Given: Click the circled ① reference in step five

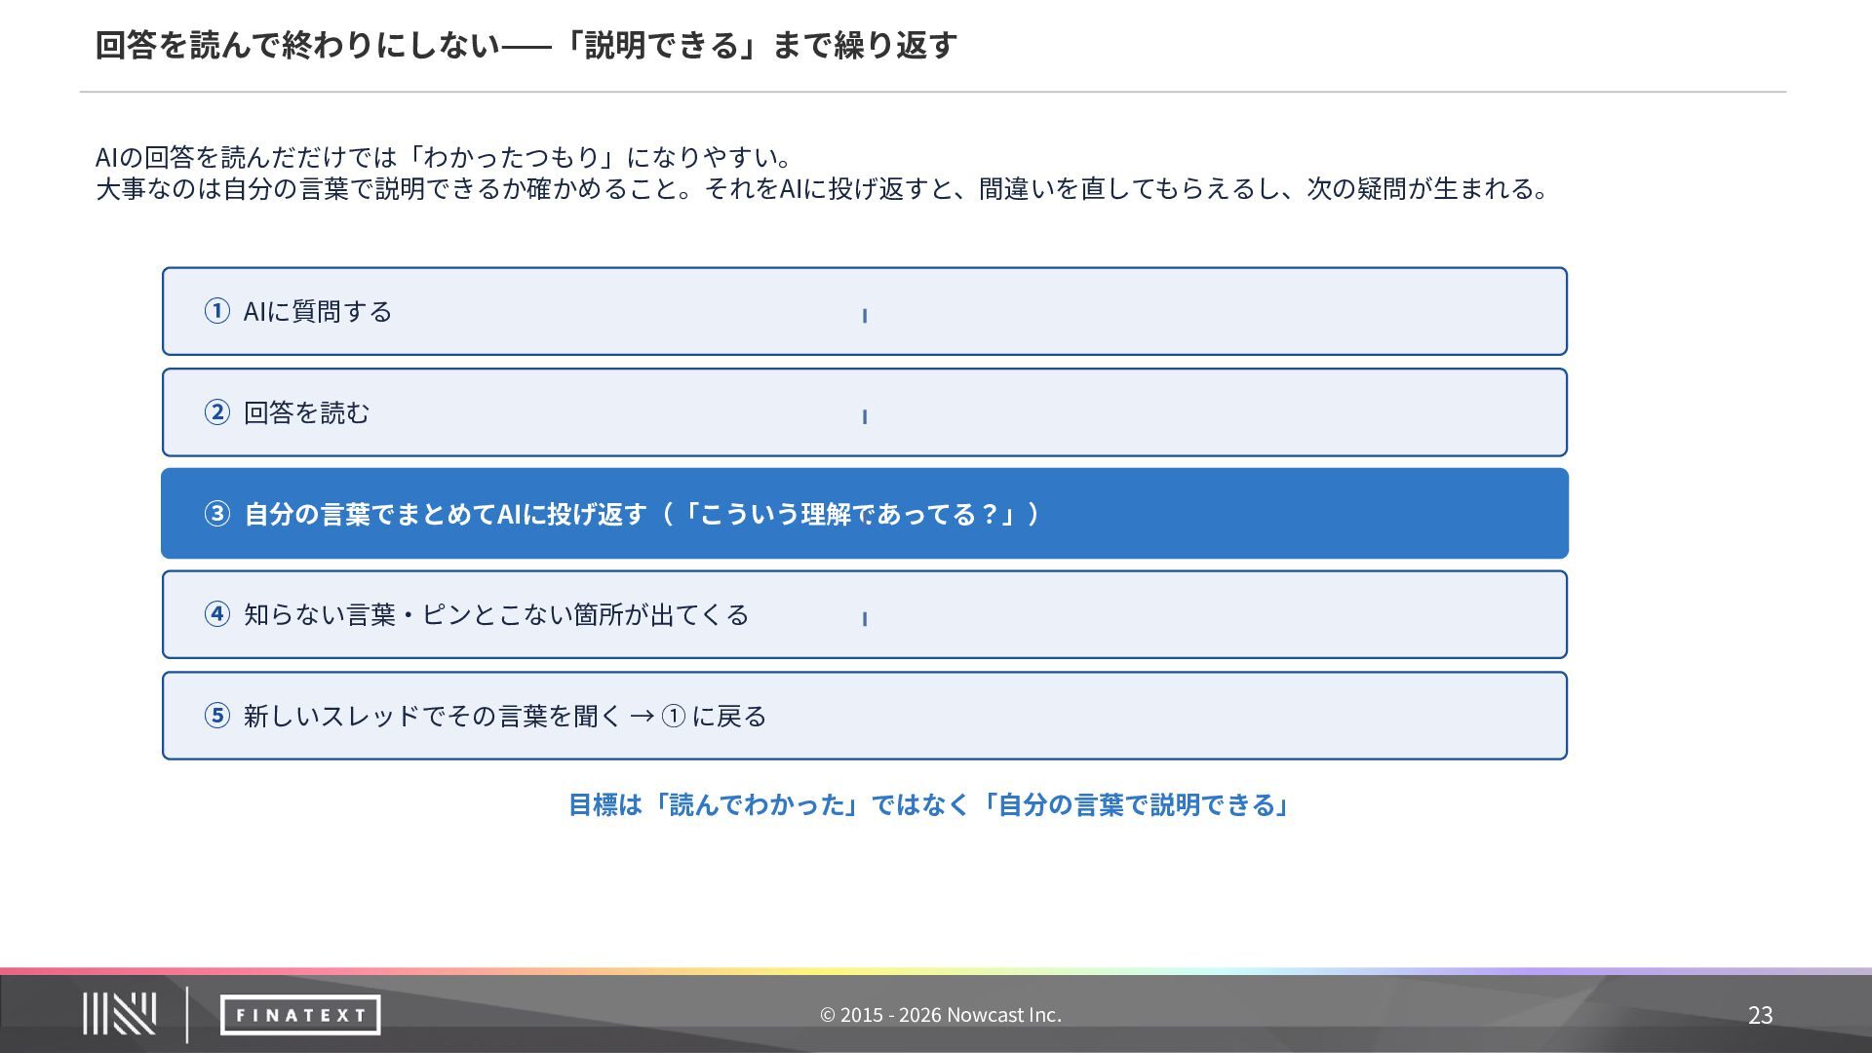Looking at the screenshot, I should coord(674,717).
